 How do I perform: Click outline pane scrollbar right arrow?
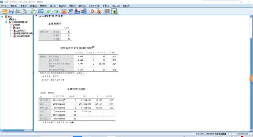click(x=31, y=130)
